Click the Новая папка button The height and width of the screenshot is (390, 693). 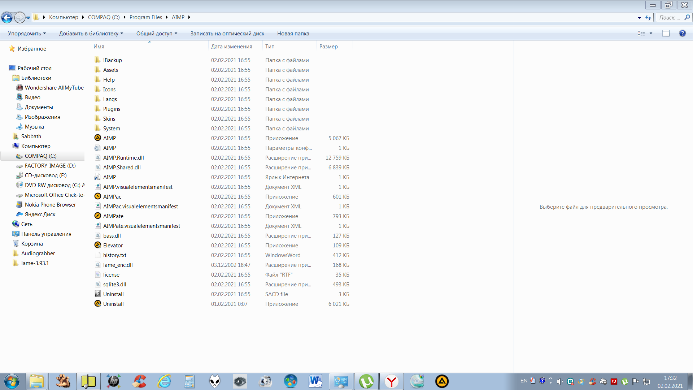pos(293,33)
